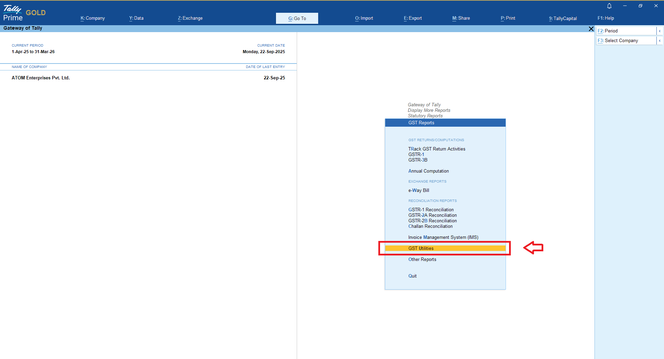The height and width of the screenshot is (359, 664).
Task: Click the TallyCapital menu item
Action: click(563, 18)
